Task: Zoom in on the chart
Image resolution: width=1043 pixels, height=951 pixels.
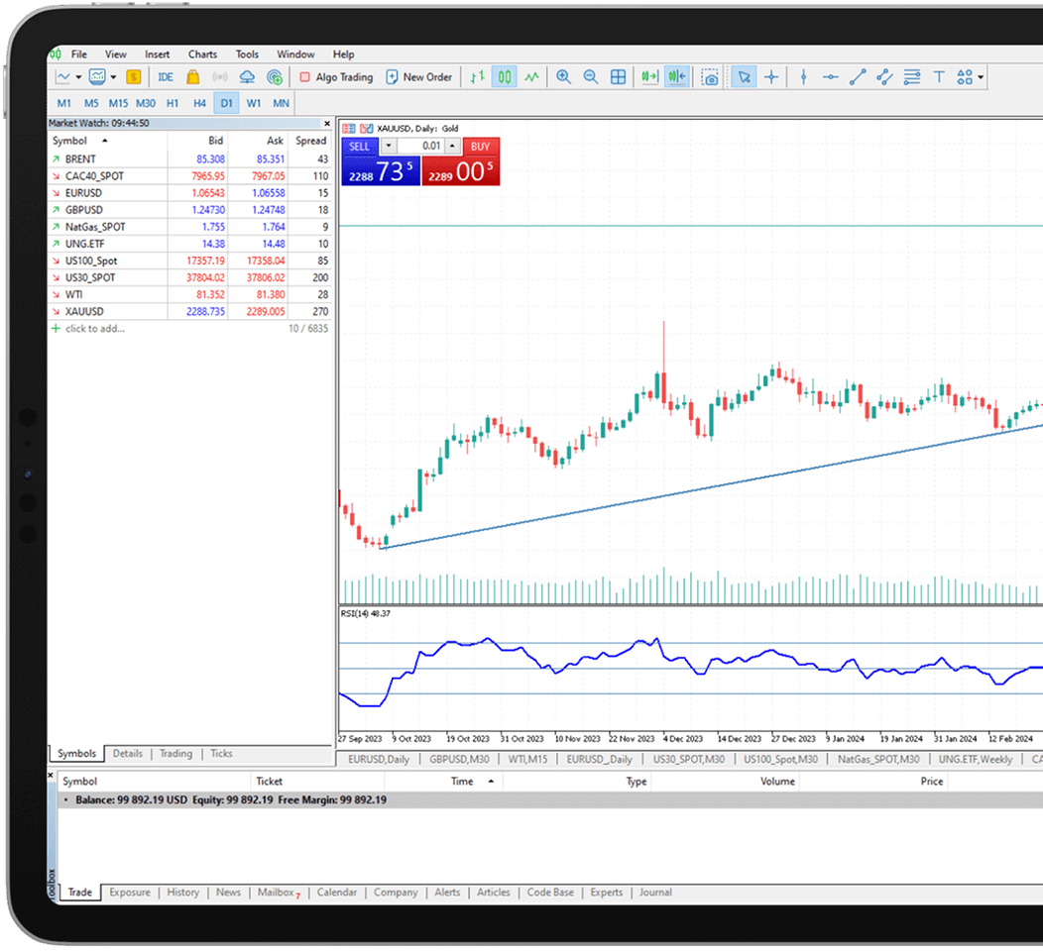Action: pyautogui.click(x=563, y=77)
